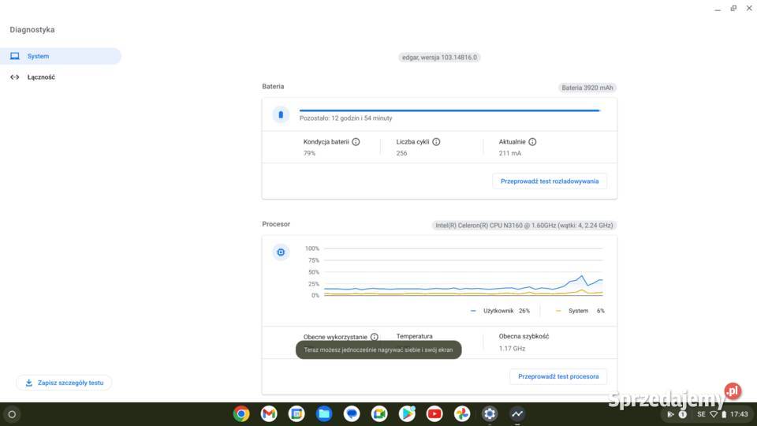Select the System section in the sidebar
Image resolution: width=757 pixels, height=426 pixels.
click(x=61, y=56)
